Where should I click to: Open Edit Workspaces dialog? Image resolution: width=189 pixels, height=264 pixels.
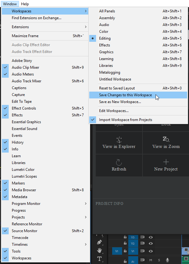pos(138,111)
